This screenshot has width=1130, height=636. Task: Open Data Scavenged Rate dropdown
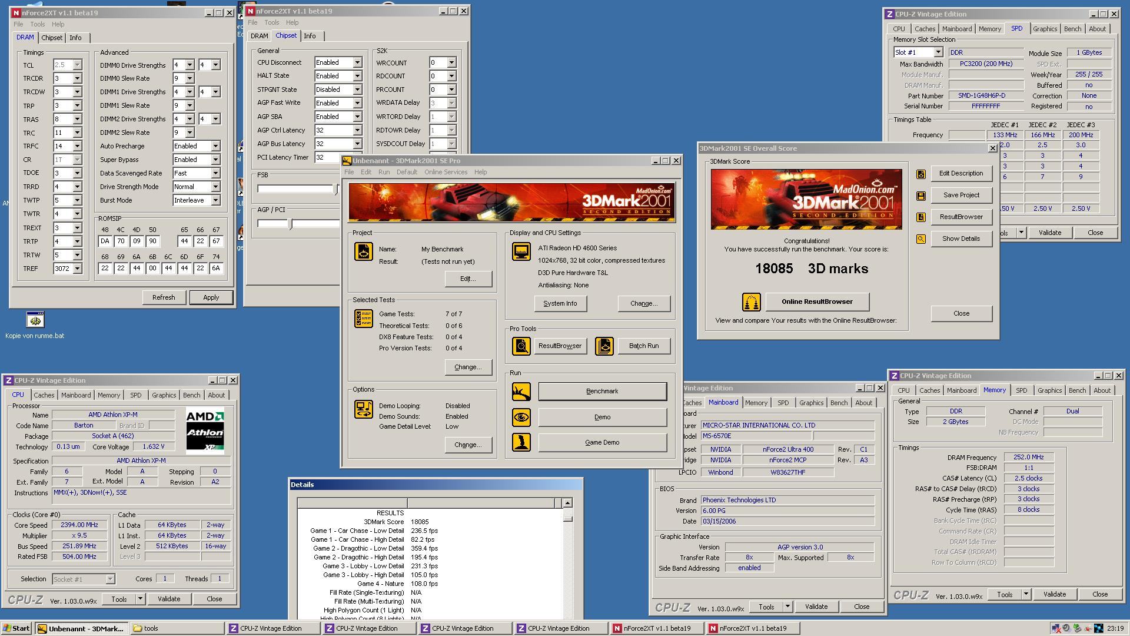(215, 173)
